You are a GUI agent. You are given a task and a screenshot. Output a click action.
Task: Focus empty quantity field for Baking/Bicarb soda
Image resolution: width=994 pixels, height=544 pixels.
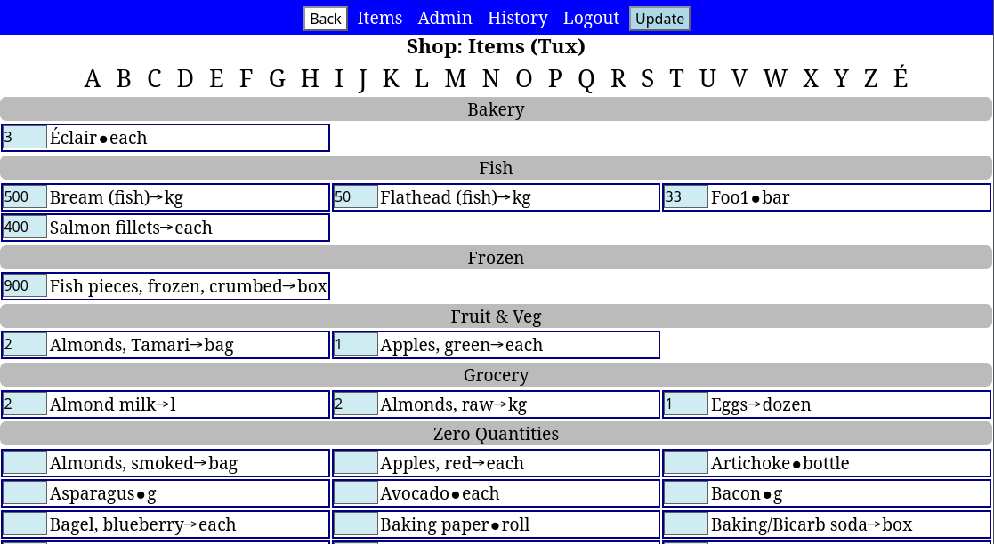(x=686, y=524)
